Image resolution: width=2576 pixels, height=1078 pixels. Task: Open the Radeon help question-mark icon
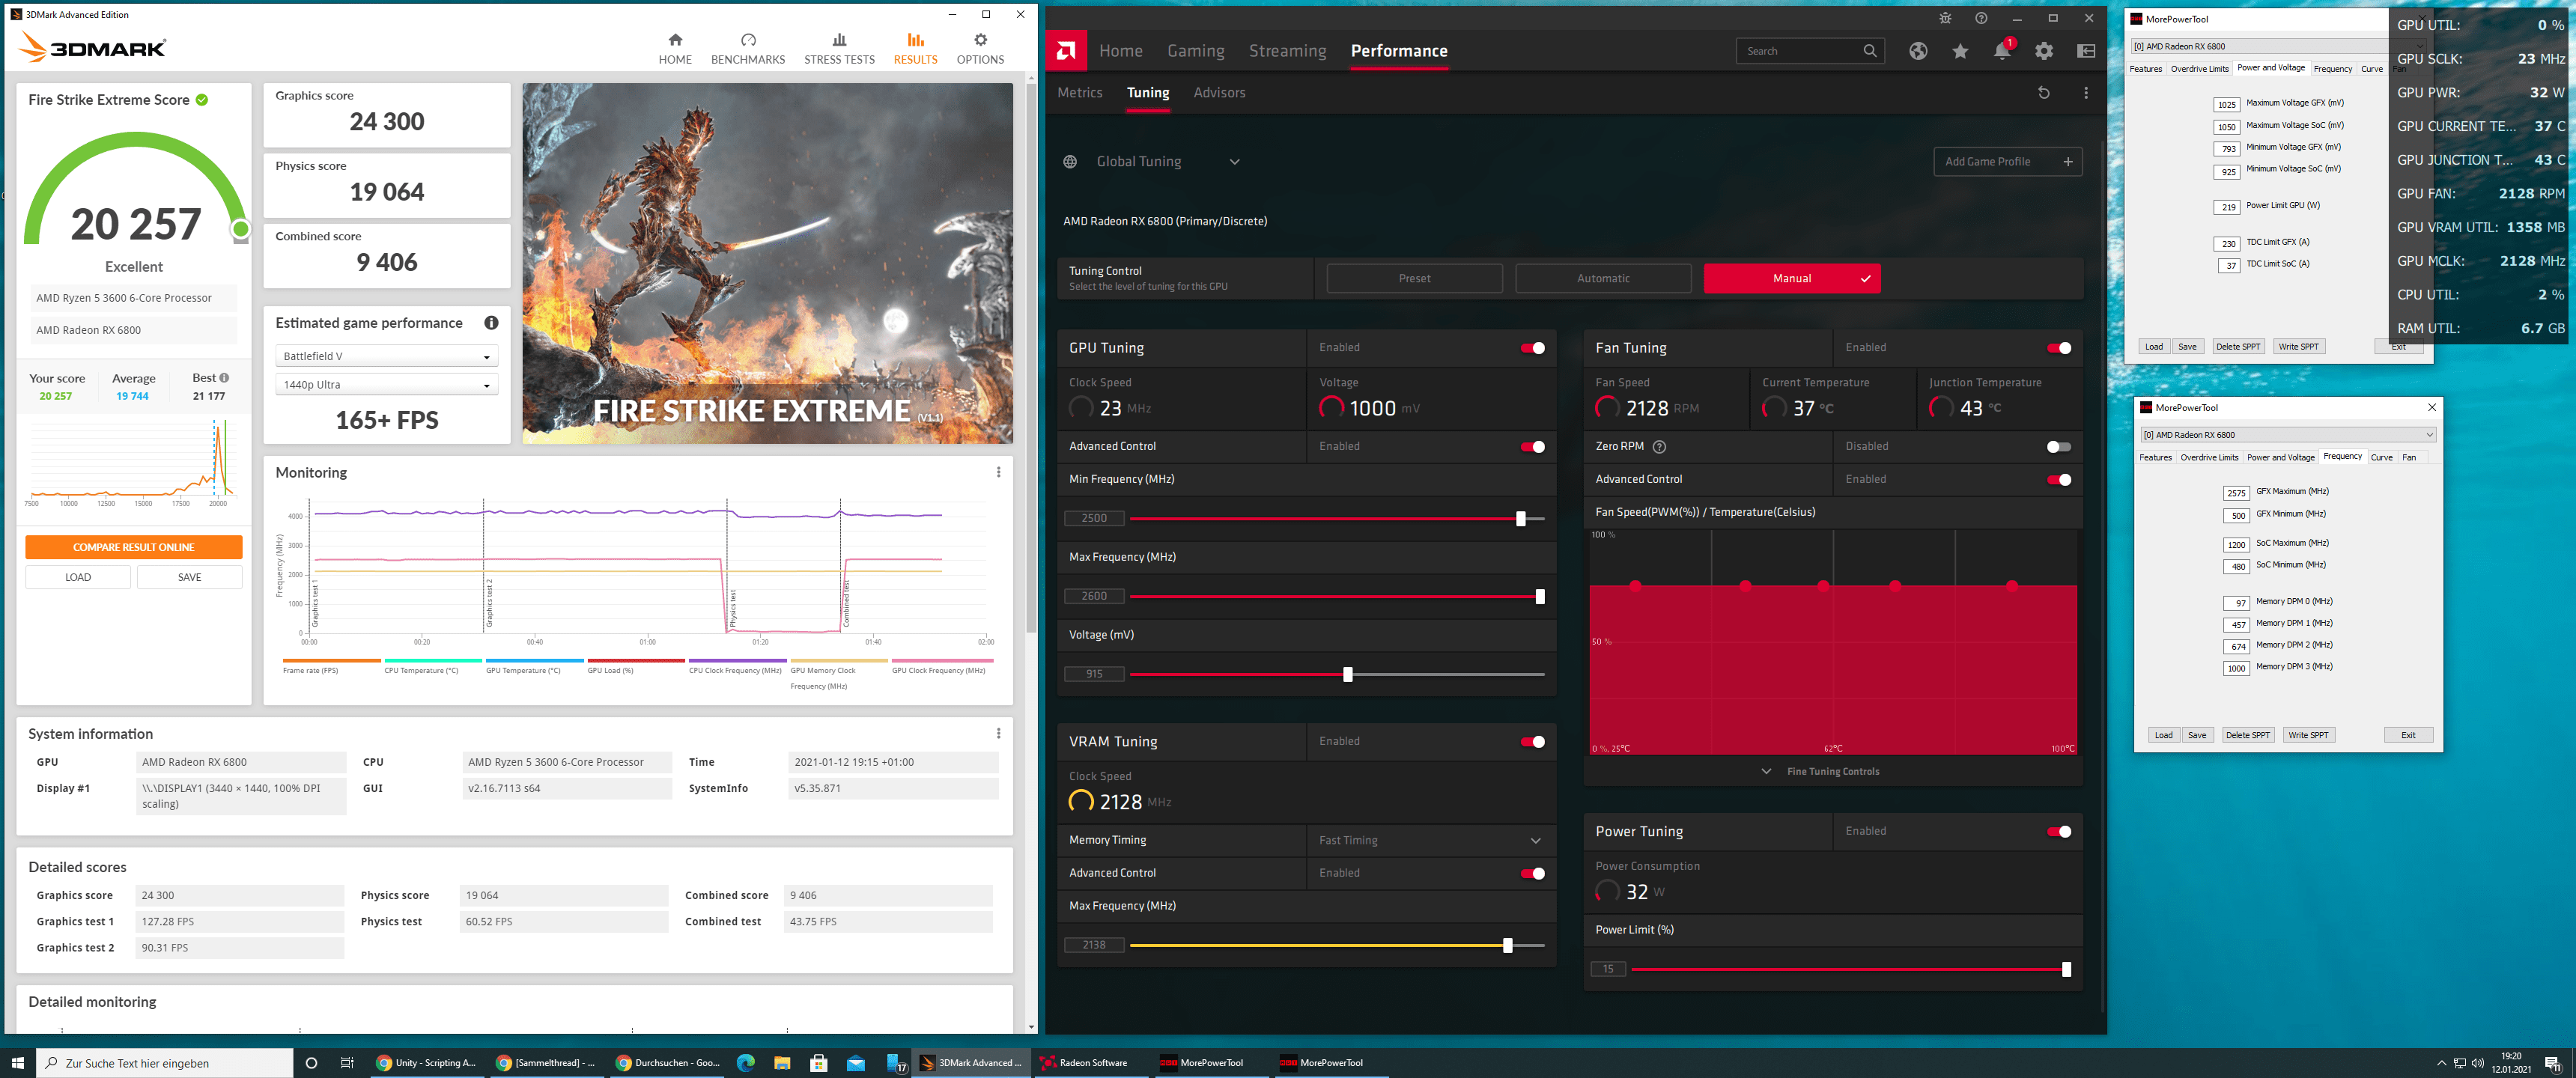pos(1981,18)
